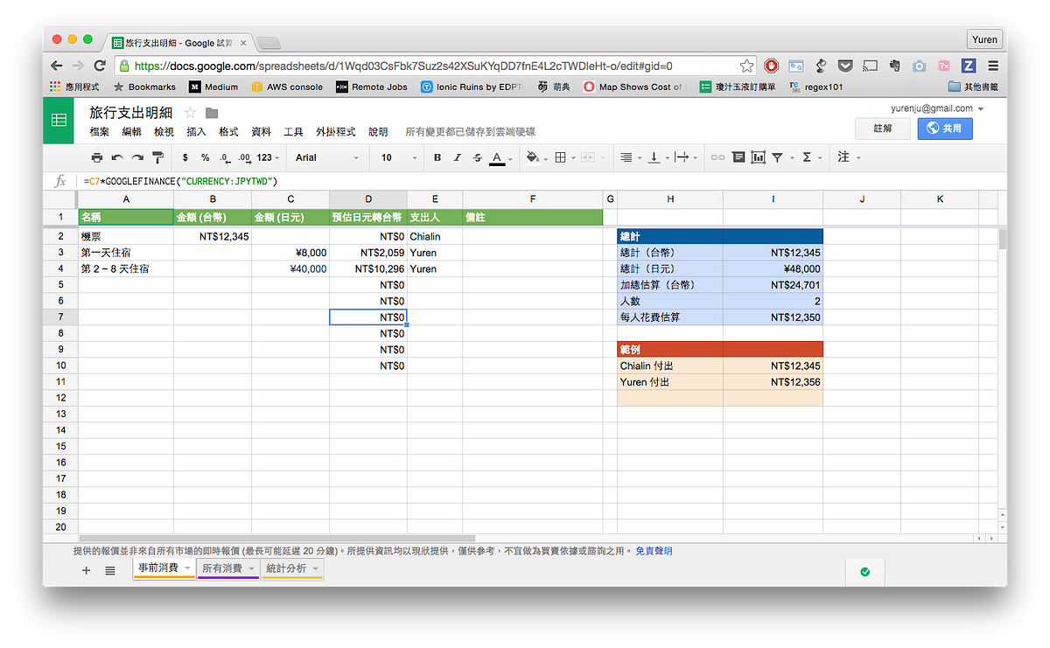
Task: Click the undo arrow icon
Action: [117, 157]
